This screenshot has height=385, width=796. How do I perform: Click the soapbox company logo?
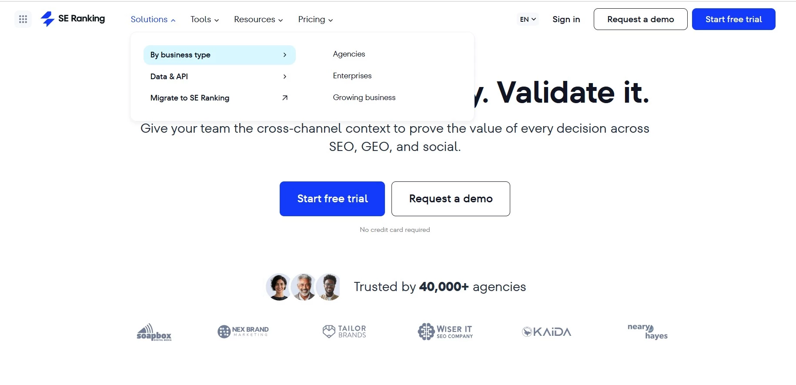tap(154, 332)
